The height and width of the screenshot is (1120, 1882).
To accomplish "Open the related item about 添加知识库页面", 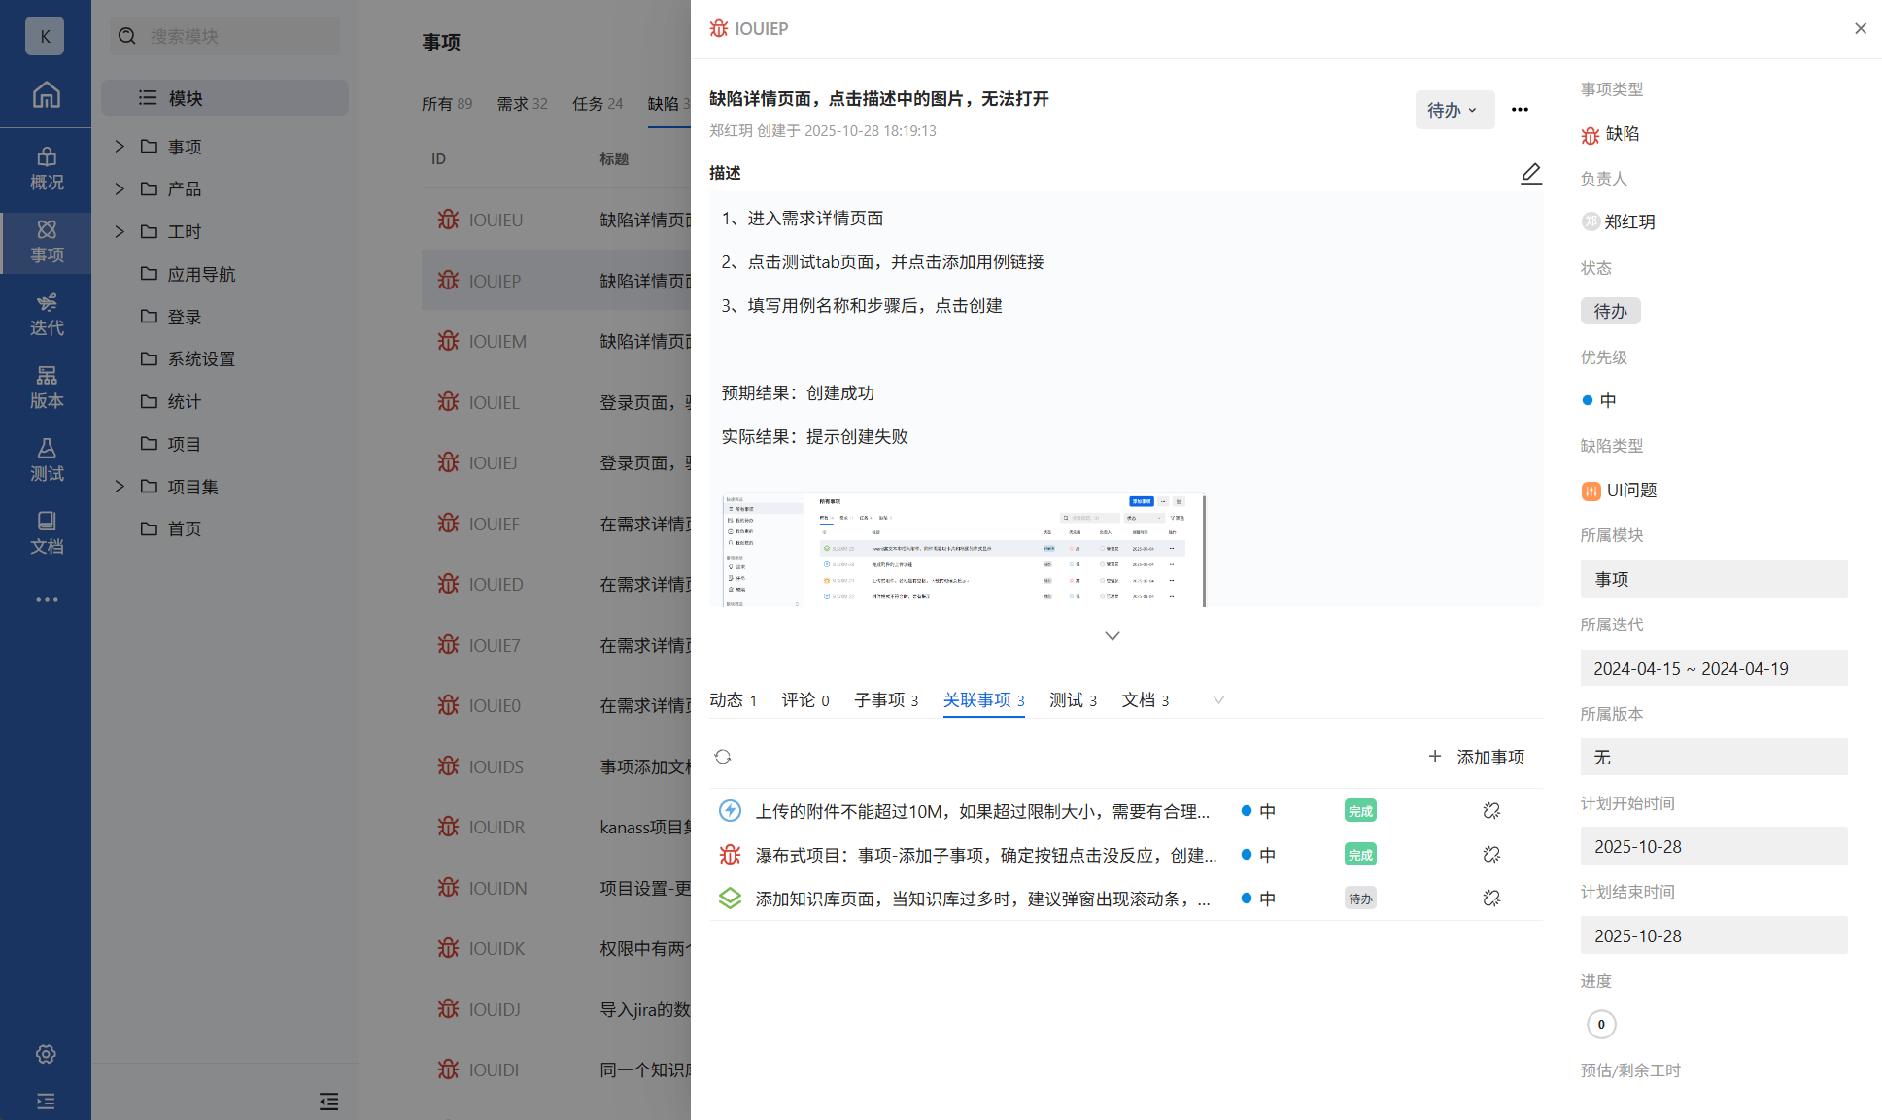I will (x=981, y=899).
